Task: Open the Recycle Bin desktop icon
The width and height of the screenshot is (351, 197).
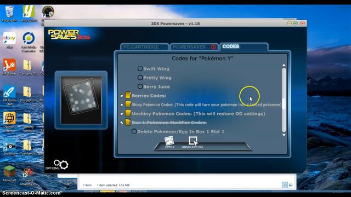Action: pos(9,13)
